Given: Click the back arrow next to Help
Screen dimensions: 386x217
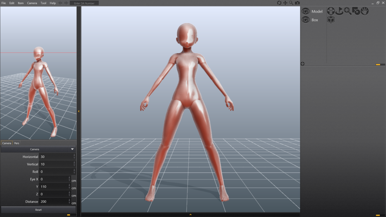Looking at the screenshot, I should pos(61,3).
